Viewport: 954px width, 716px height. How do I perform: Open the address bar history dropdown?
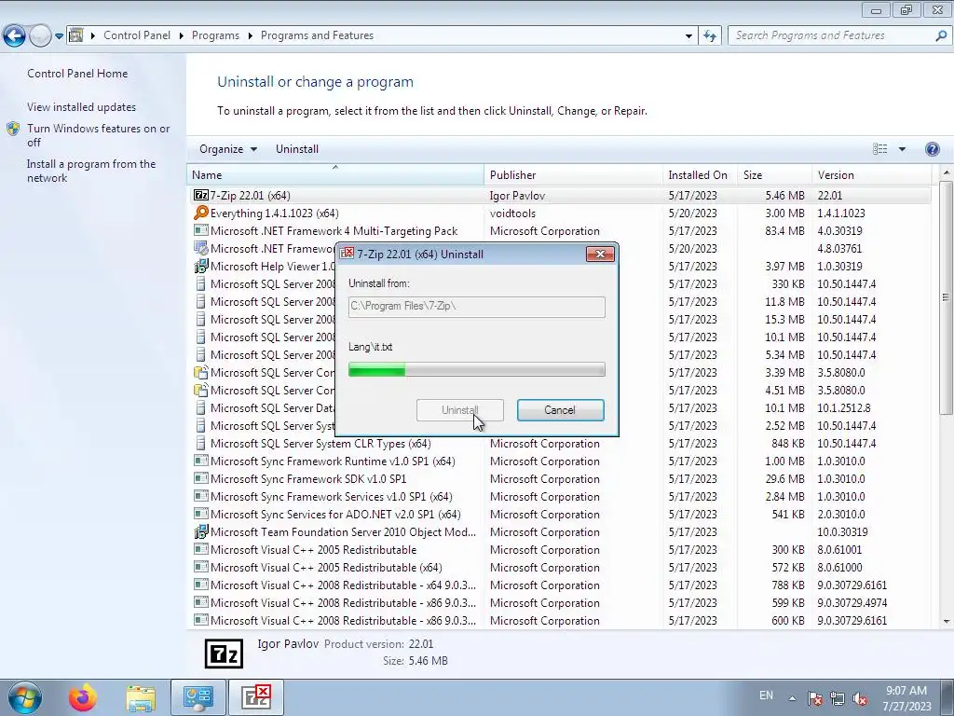688,36
